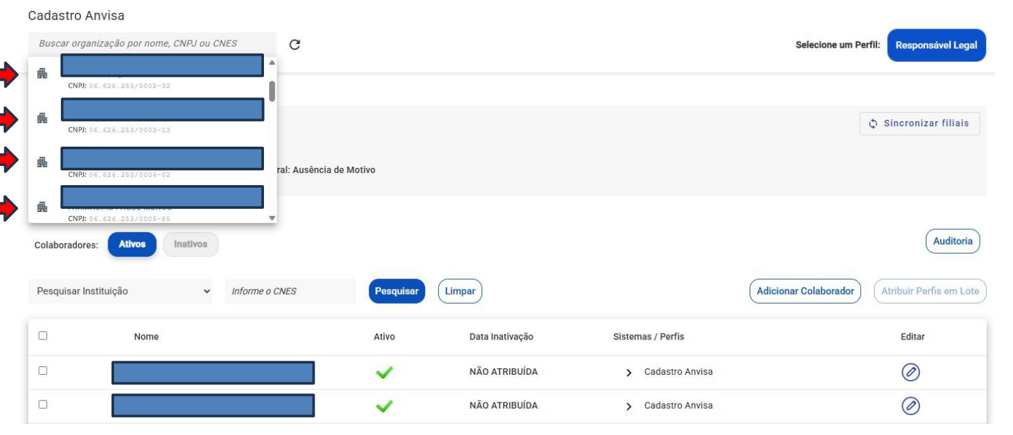1013x435 pixels.
Task: Click the edit pencil in the second collaborator row
Action: 910,406
